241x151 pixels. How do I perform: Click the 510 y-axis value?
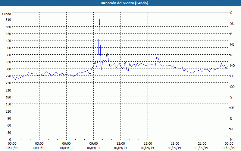8,20
